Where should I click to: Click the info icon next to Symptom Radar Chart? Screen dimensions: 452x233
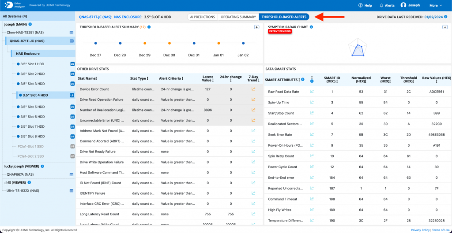point(312,27)
